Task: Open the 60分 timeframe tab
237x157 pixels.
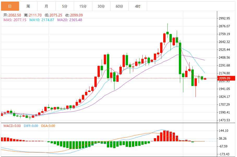Action: [x=120, y=6]
